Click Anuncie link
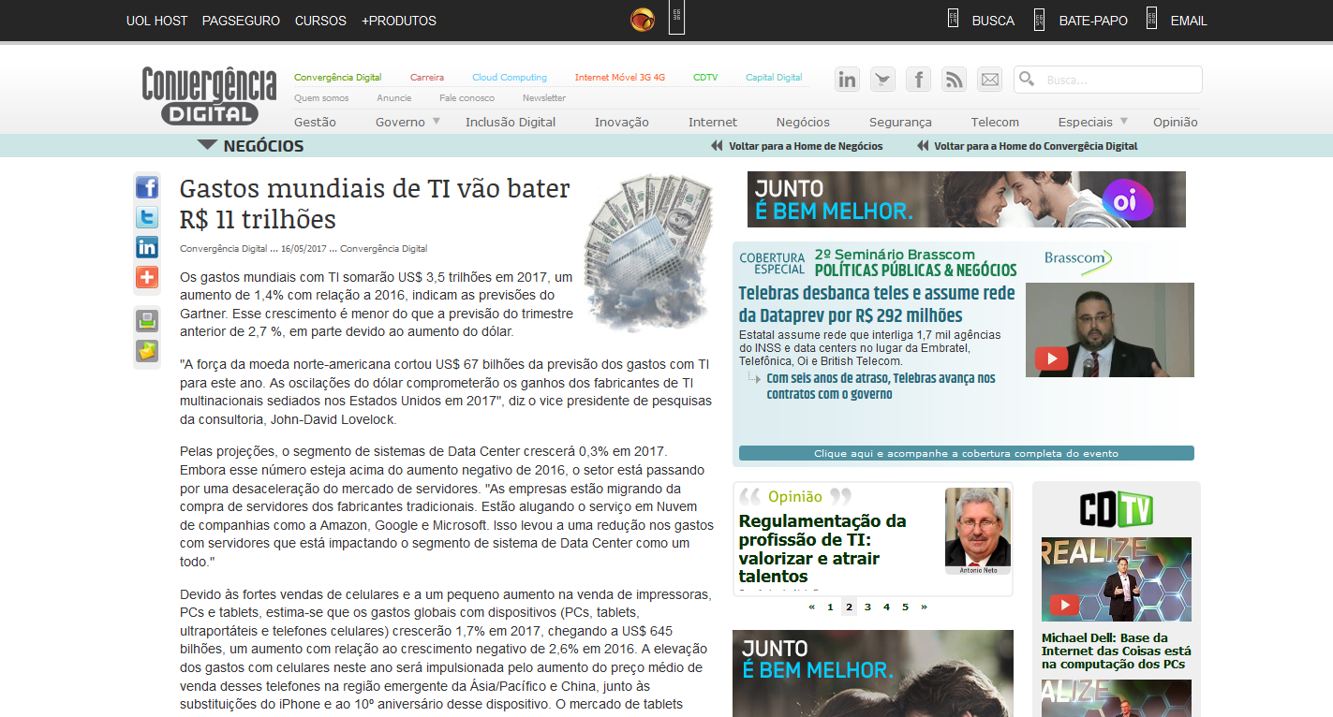This screenshot has width=1333, height=717. pyautogui.click(x=394, y=97)
